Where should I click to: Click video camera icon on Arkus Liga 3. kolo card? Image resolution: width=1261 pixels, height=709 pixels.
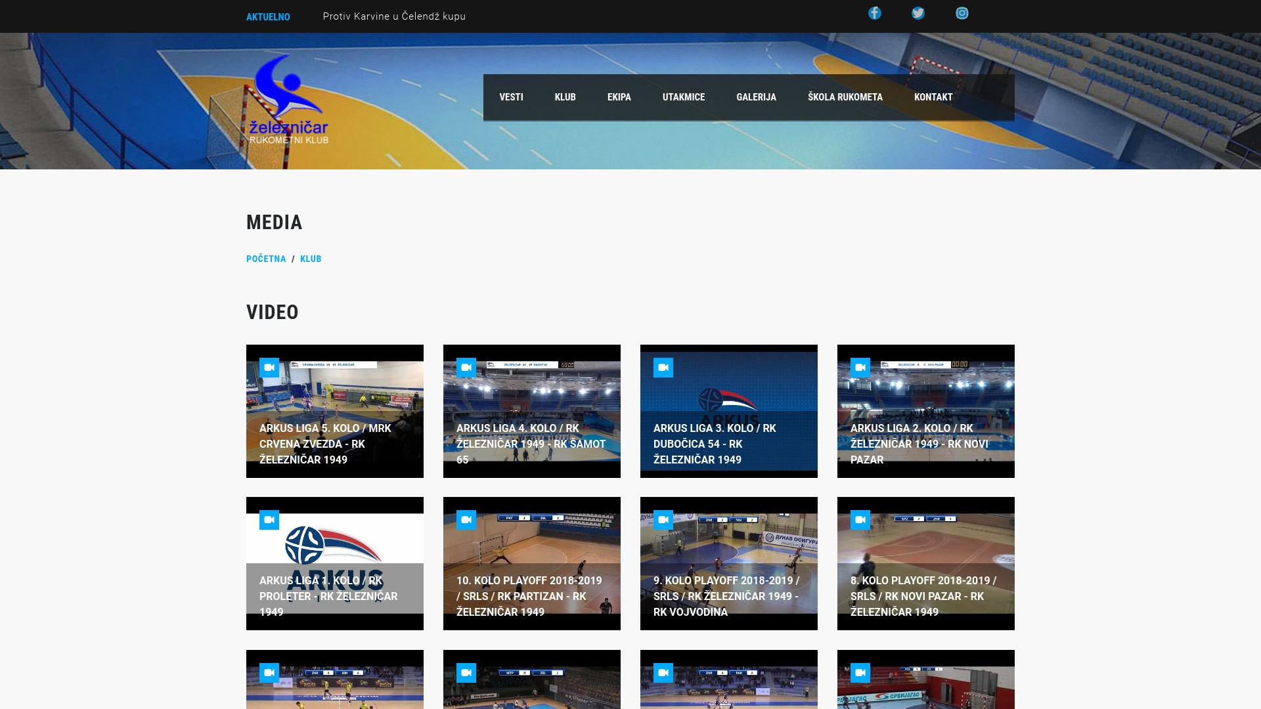click(663, 368)
